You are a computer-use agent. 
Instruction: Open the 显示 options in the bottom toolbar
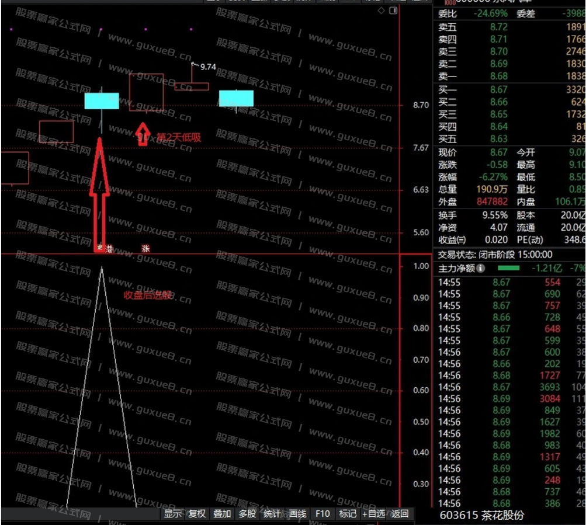(172, 514)
